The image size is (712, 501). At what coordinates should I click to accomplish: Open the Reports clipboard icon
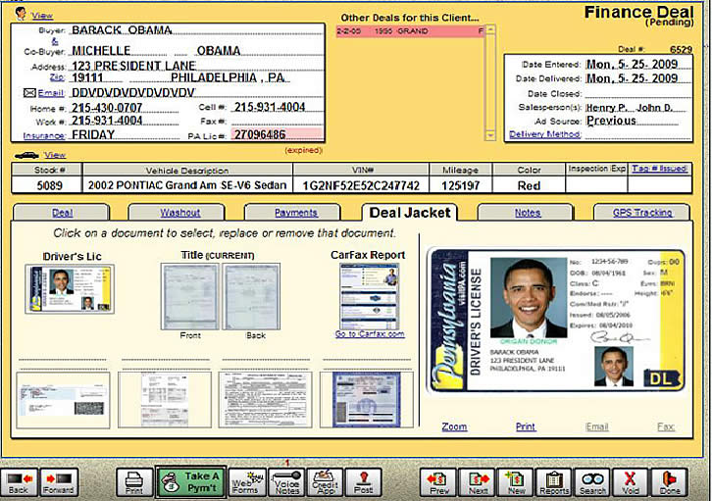[x=554, y=482]
